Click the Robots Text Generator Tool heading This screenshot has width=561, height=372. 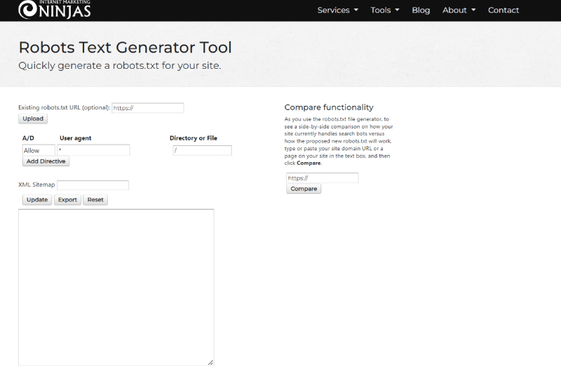coord(126,47)
